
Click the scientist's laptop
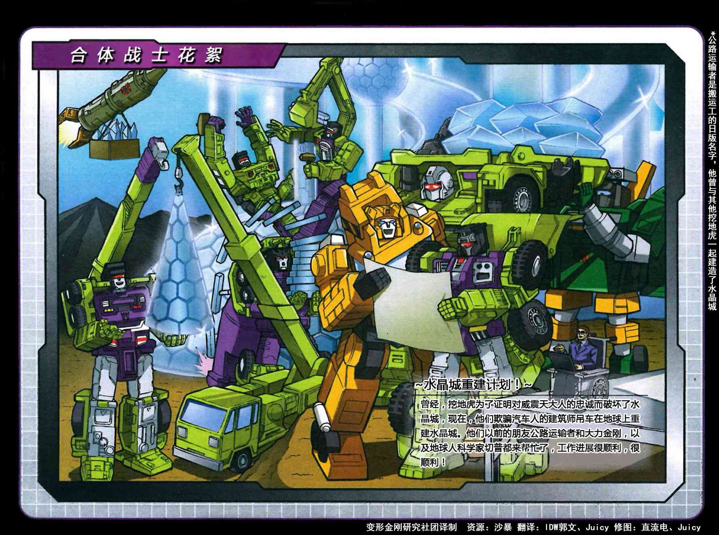[561, 360]
